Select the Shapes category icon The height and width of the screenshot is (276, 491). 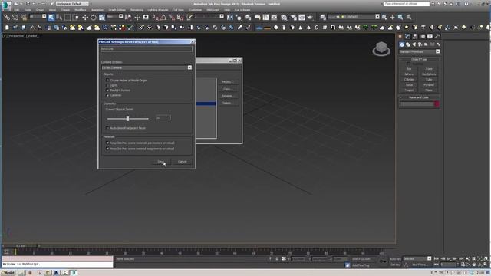407,44
